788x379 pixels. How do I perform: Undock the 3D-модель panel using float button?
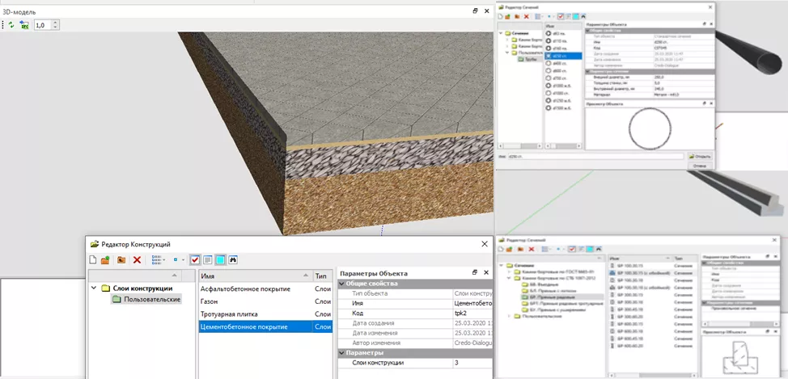click(x=475, y=12)
